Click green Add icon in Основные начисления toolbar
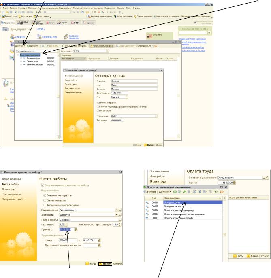 click(175, 192)
